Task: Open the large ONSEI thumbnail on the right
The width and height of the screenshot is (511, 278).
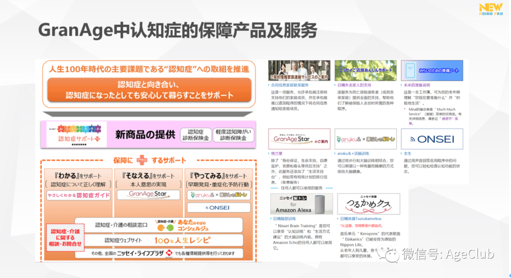Action: click(432, 139)
